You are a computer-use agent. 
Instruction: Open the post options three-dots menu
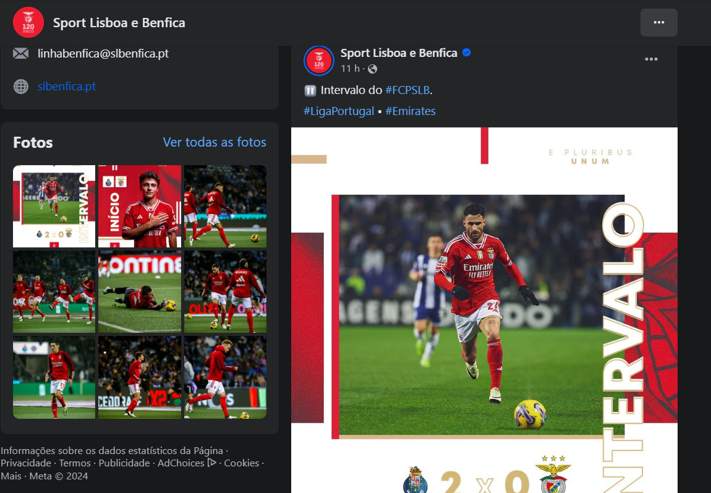[651, 59]
